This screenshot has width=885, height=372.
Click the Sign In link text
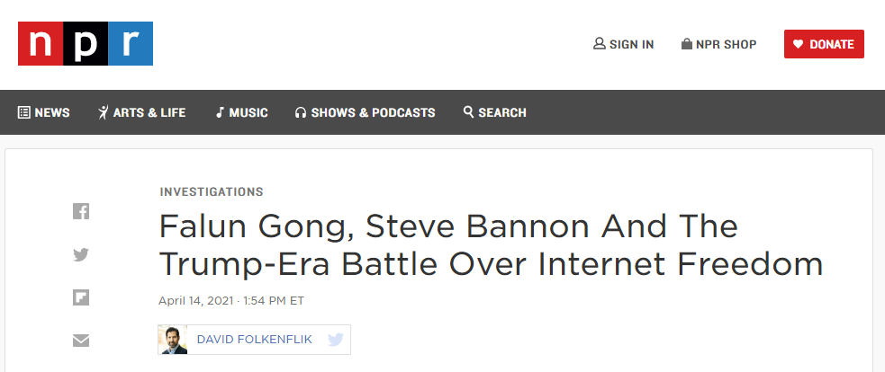pos(631,44)
